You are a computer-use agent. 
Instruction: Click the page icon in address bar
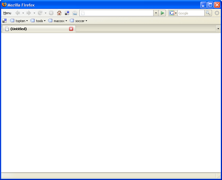point(83,13)
